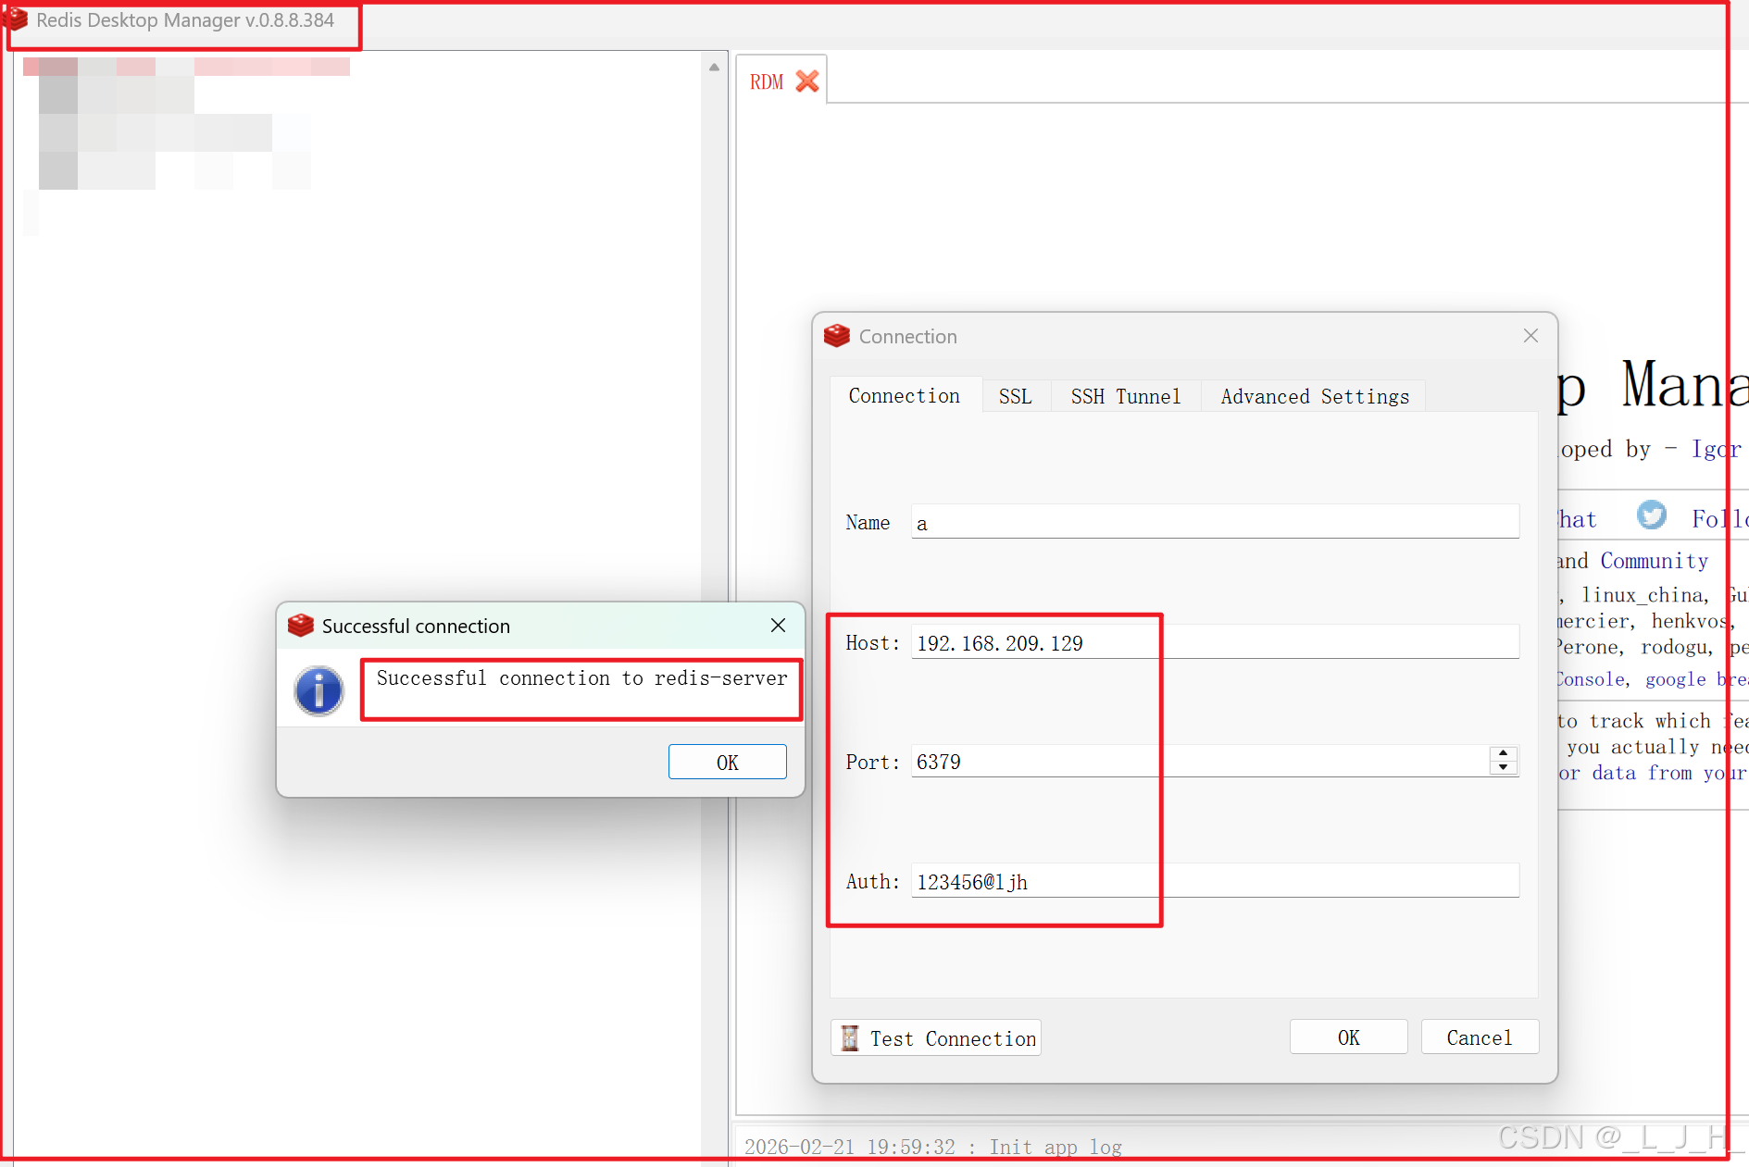Close the RDM tab with red X

pyautogui.click(x=807, y=81)
